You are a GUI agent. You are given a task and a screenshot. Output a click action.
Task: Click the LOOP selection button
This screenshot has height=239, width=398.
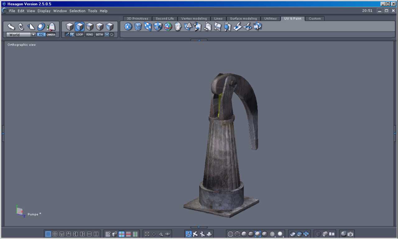point(80,35)
